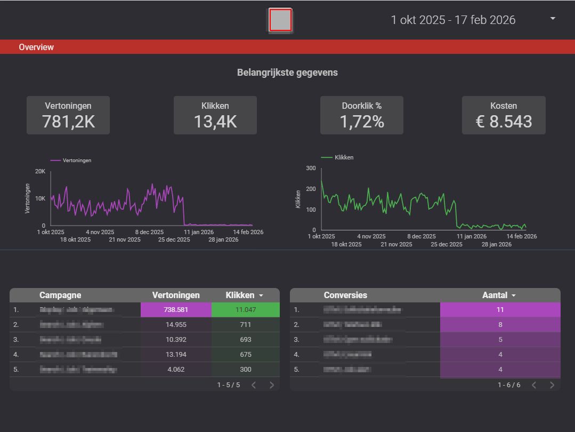
Task: Click previous page arrow in conversions table
Action: tap(534, 385)
